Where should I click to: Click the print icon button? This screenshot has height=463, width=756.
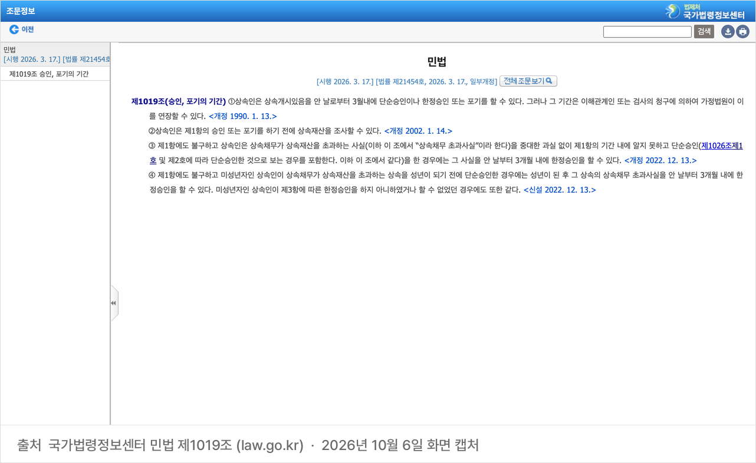[742, 32]
